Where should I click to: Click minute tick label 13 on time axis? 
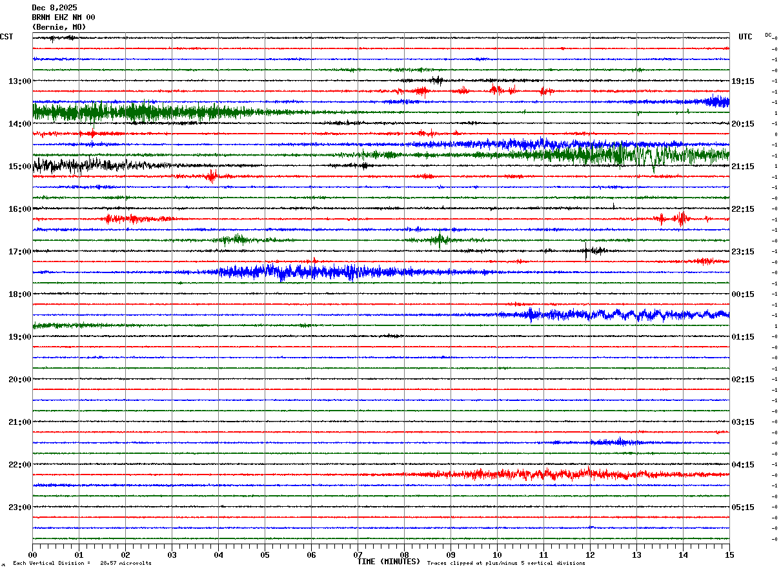coord(636,555)
